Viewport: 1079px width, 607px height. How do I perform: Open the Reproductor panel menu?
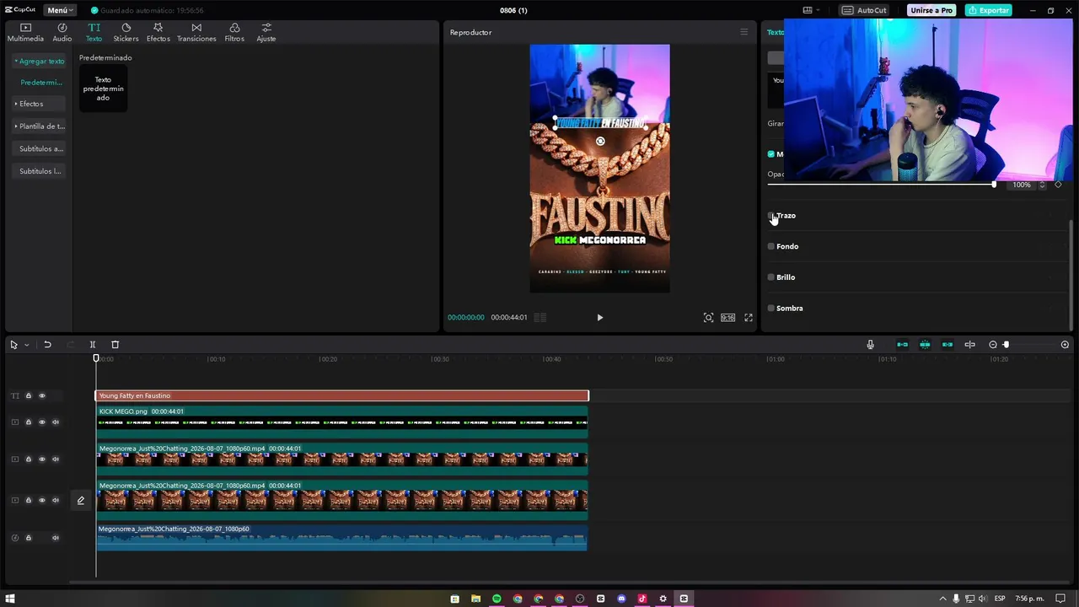point(743,32)
